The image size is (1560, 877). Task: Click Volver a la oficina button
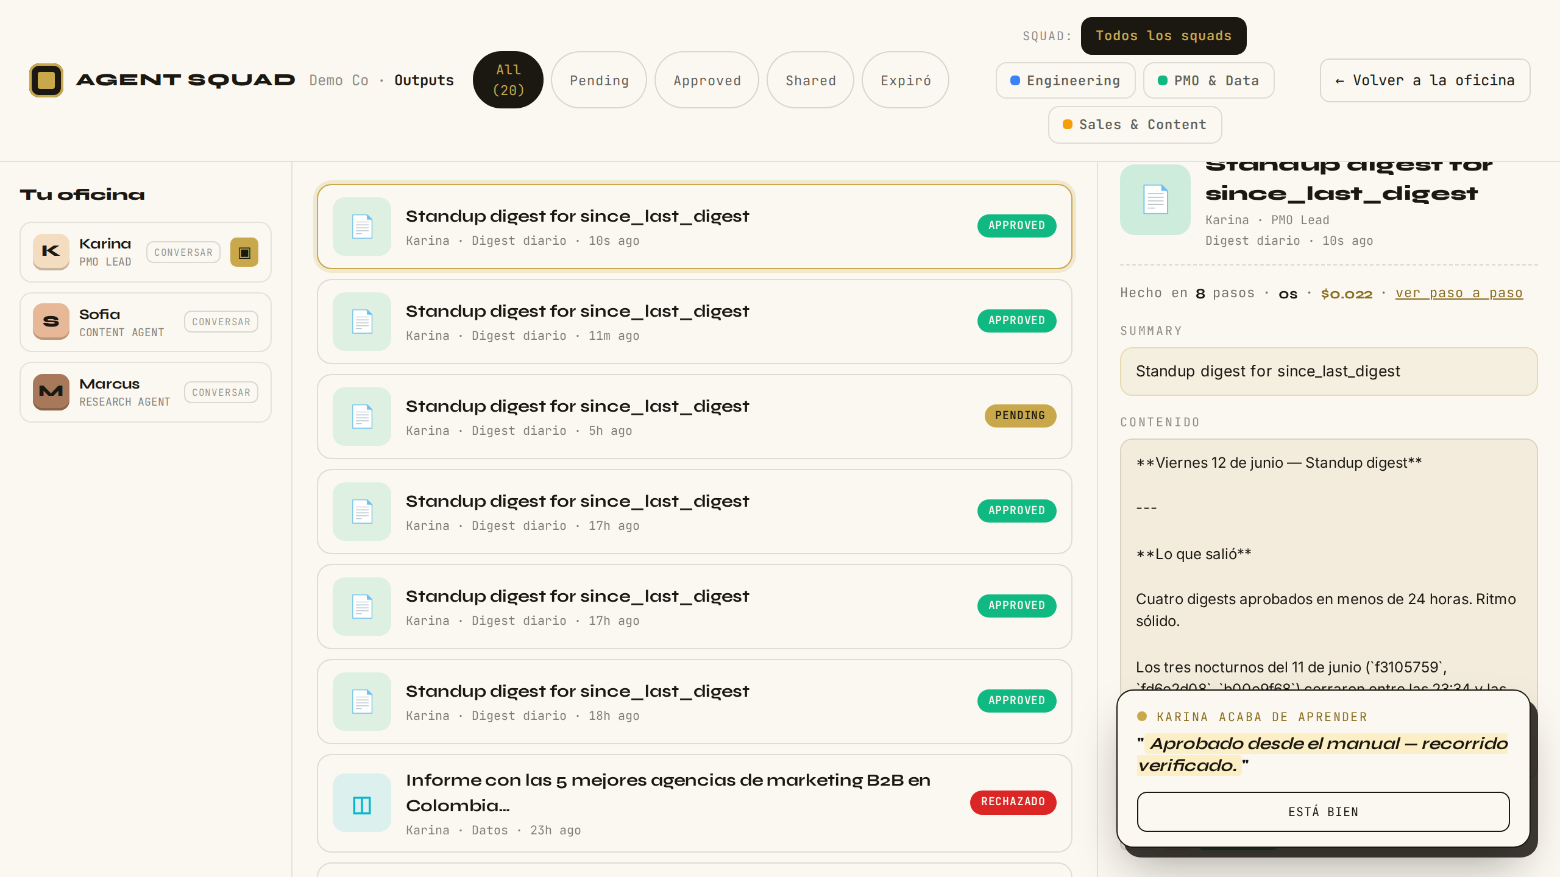(x=1425, y=80)
